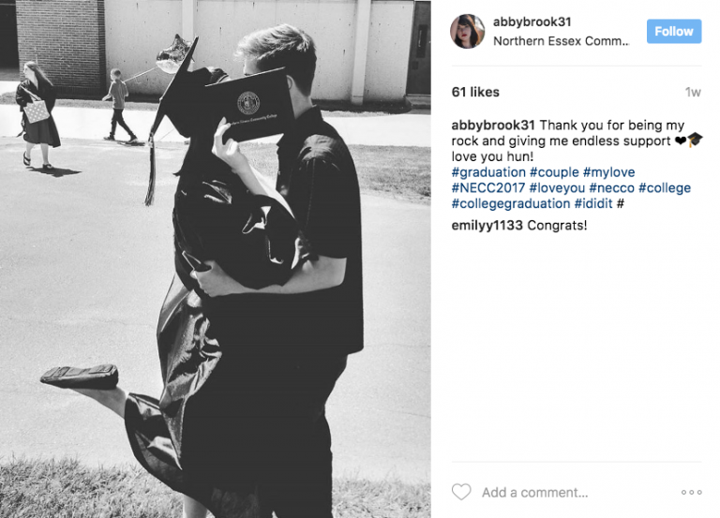The image size is (720, 518).
Task: Open abbybrook31's profile avatar
Action: coord(468,31)
